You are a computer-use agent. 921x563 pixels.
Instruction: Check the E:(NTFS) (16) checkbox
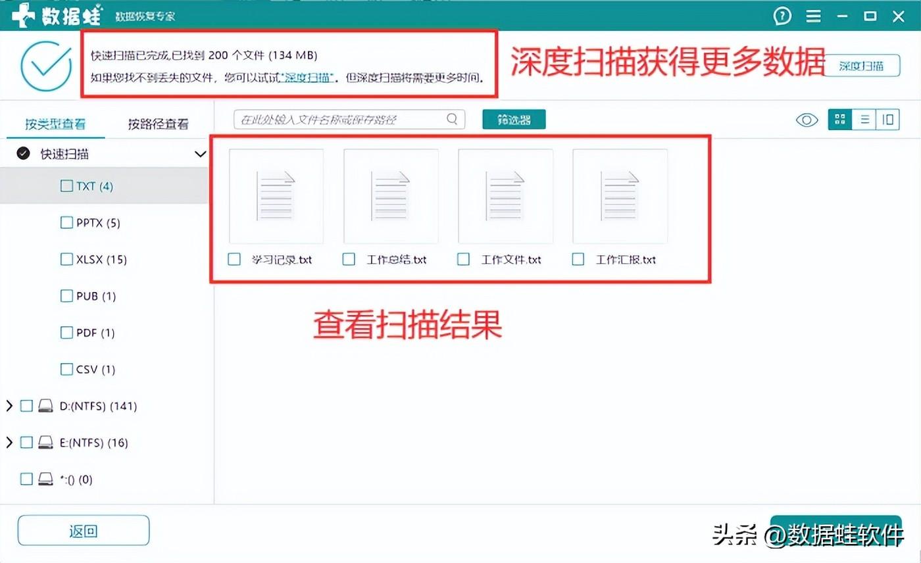pyautogui.click(x=26, y=443)
